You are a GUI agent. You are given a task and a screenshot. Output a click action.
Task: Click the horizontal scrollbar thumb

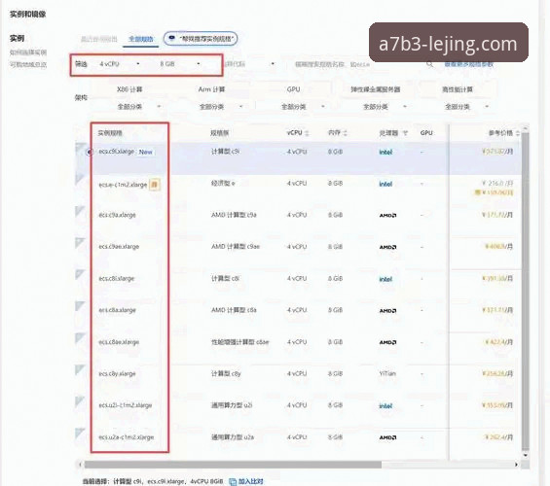point(233,465)
